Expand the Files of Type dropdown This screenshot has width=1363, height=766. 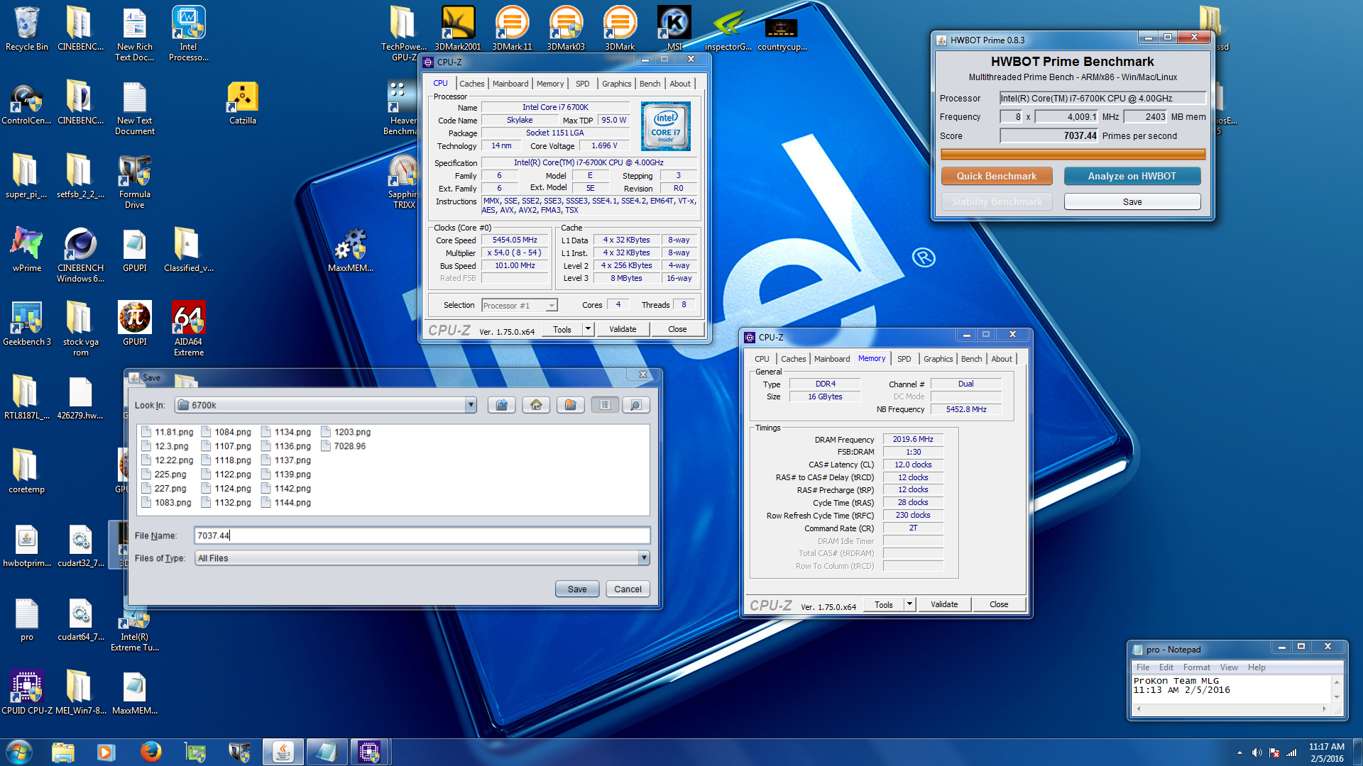[643, 558]
